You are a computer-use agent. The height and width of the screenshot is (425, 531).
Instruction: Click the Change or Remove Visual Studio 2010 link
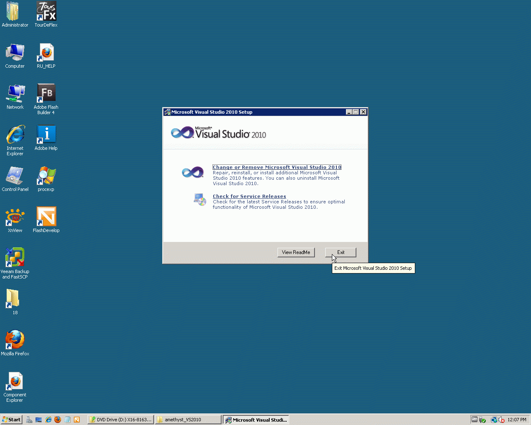277,167
